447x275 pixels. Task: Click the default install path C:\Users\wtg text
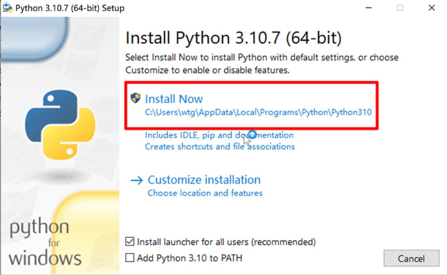point(258,112)
